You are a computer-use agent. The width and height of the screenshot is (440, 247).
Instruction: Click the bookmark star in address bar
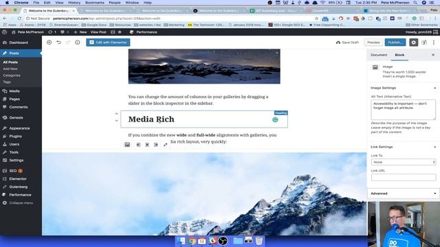316,19
